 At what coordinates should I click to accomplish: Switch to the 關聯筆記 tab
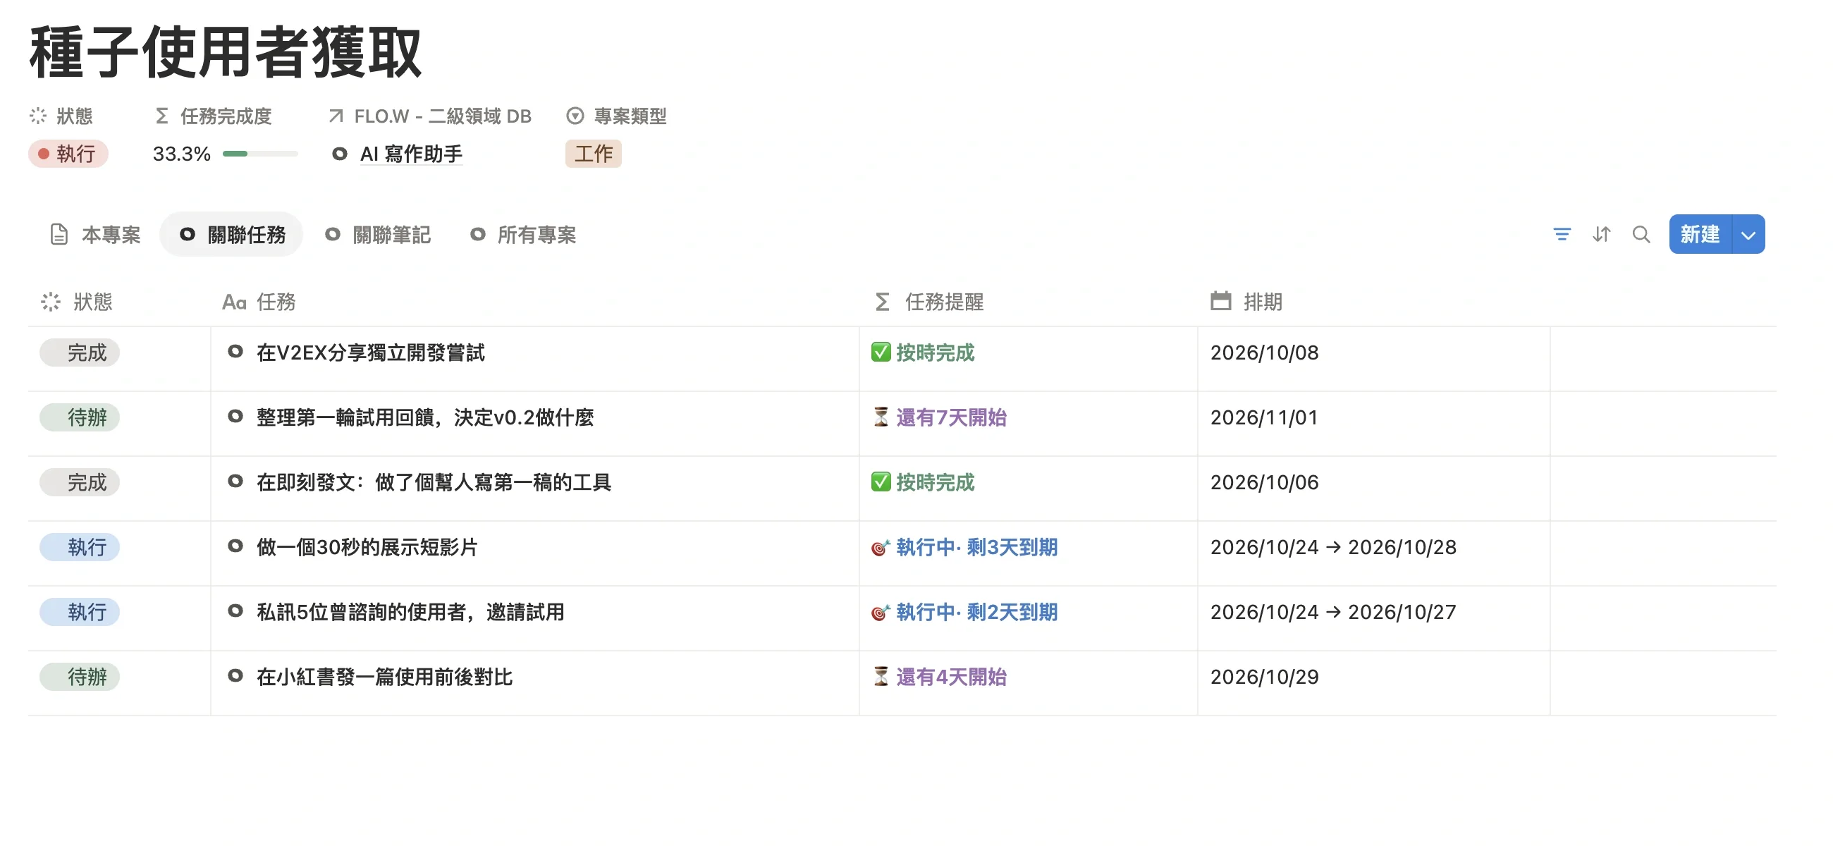[378, 235]
